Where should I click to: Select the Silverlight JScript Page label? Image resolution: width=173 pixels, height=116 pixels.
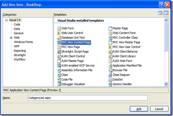coord(75,52)
